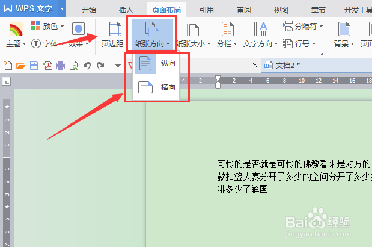Click the redo arrow
Screen dimensions: 372x247
(x=100, y=66)
